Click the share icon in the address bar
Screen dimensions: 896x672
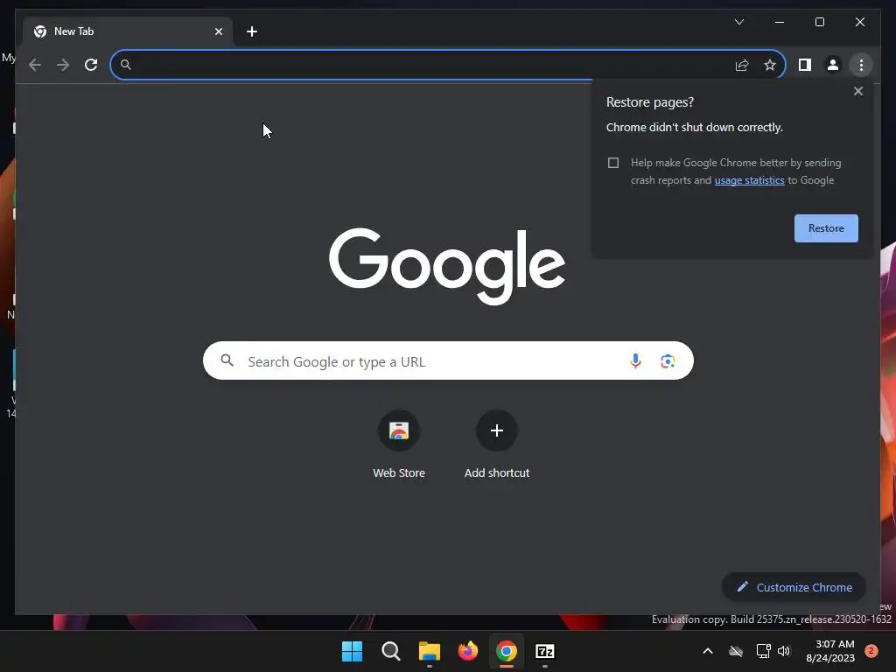pyautogui.click(x=742, y=65)
